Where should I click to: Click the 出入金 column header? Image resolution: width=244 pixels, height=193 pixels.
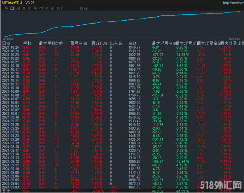(x=116, y=43)
